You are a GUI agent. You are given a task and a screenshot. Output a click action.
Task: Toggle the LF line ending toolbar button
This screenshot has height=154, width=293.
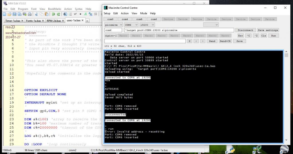click(x=75, y=14)
